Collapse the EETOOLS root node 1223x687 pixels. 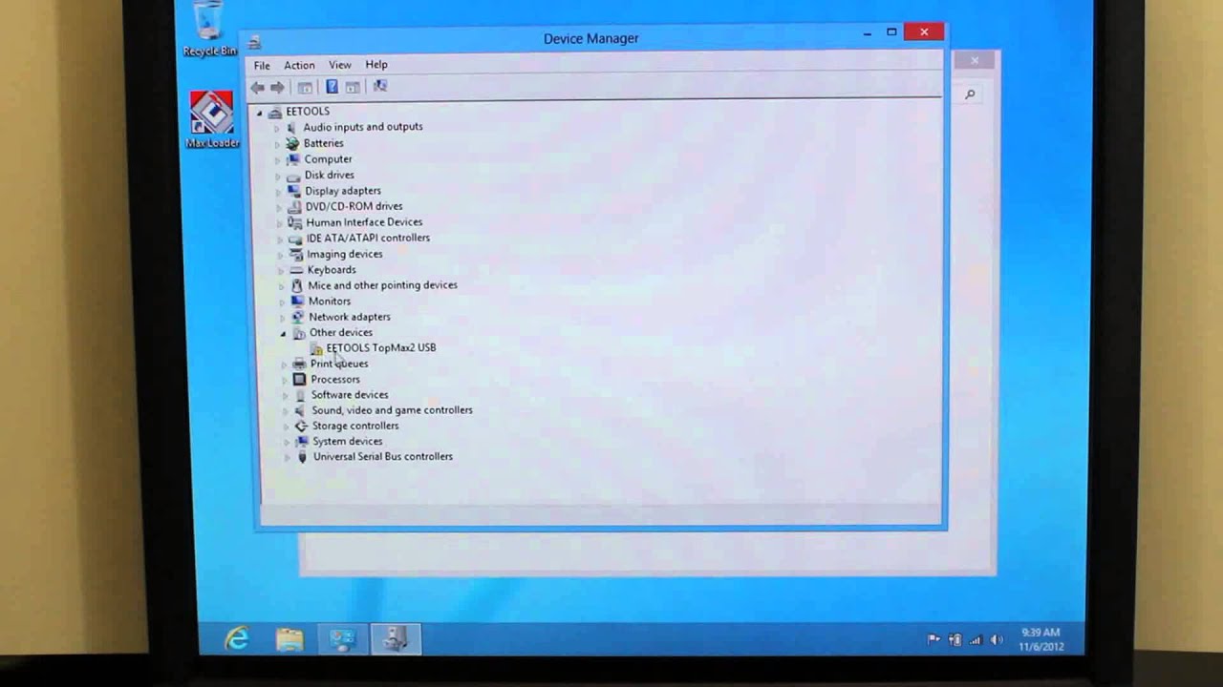click(259, 113)
